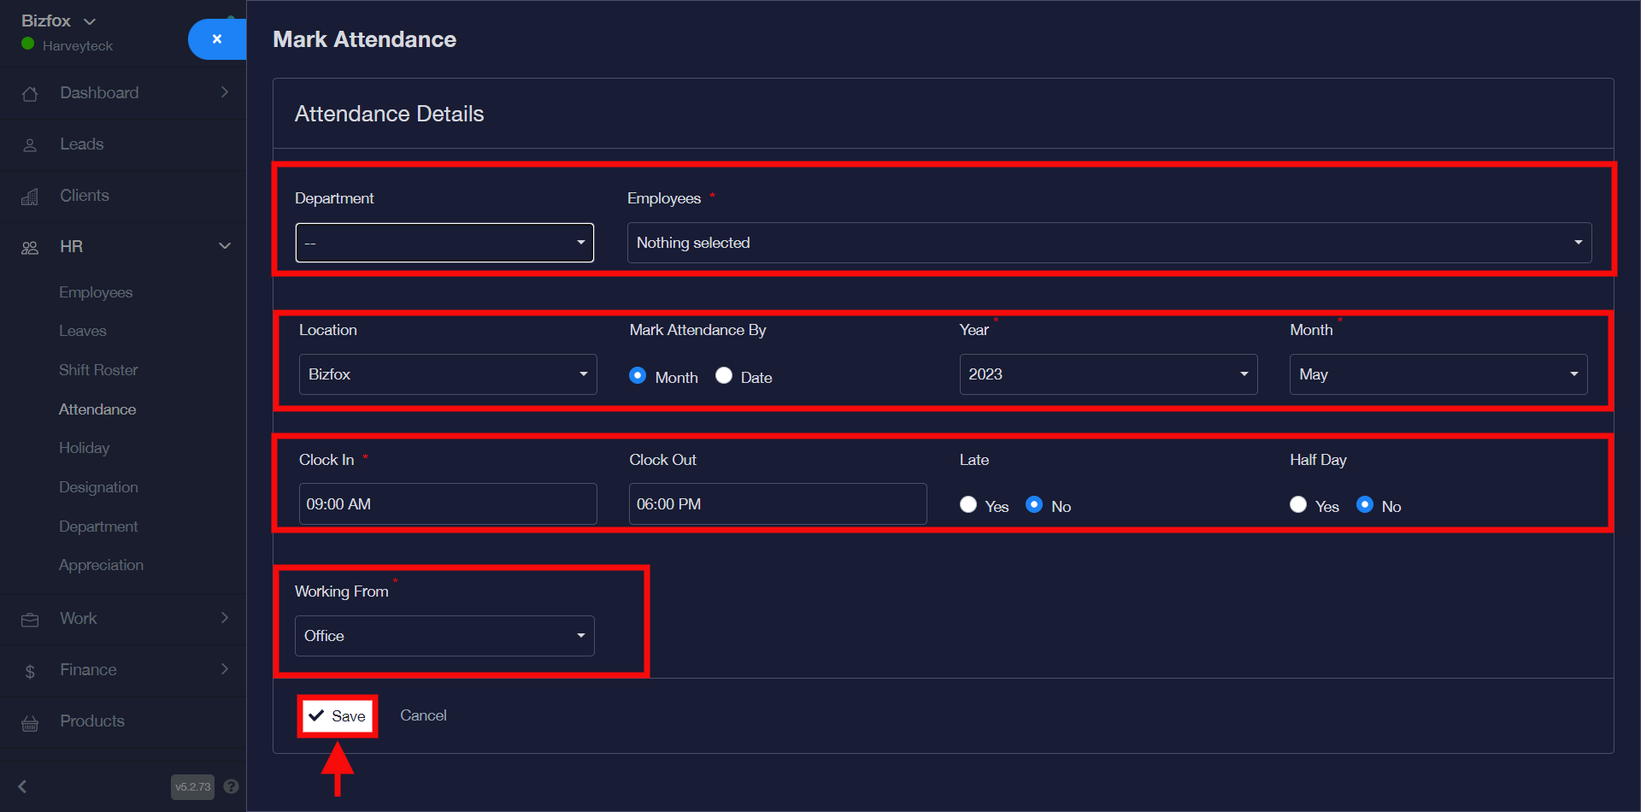Open the Month dropdown showing May
Image resolution: width=1641 pixels, height=812 pixels.
(x=1438, y=374)
